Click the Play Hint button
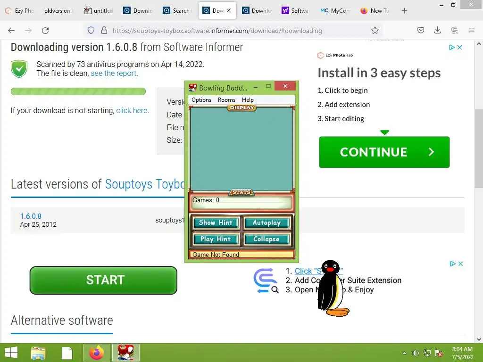 click(216, 239)
